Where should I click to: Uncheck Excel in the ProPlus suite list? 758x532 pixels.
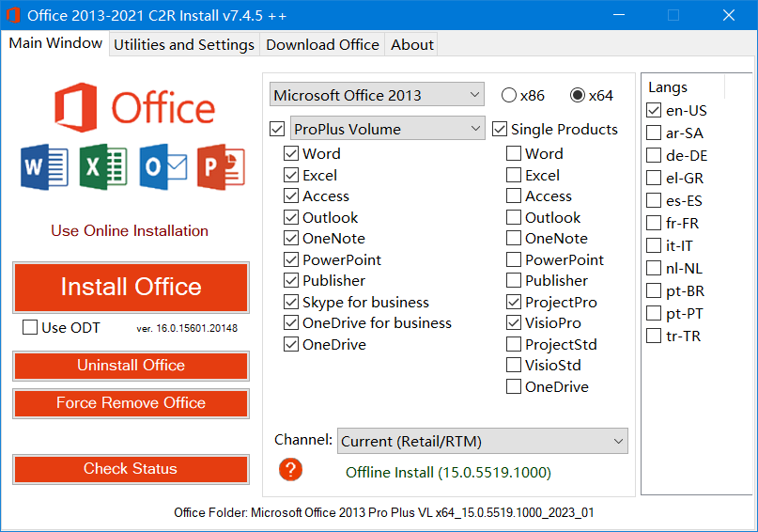tap(291, 175)
